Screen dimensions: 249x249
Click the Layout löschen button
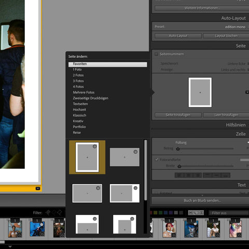click(226, 36)
